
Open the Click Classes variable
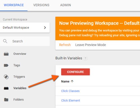(x=70, y=91)
